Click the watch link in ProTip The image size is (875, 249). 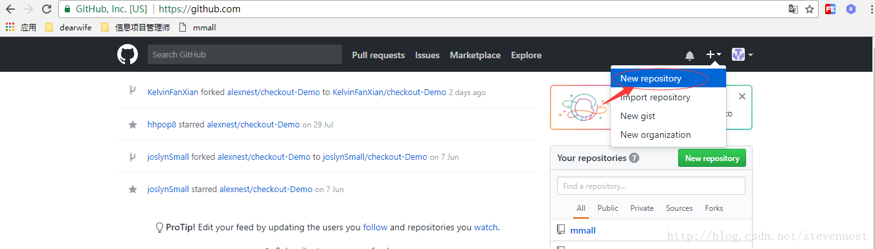coord(486,227)
